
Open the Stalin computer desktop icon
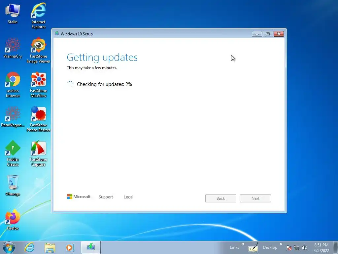tap(13, 14)
